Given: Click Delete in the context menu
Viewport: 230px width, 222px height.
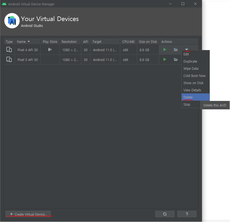Looking at the screenshot, I should (x=195, y=97).
